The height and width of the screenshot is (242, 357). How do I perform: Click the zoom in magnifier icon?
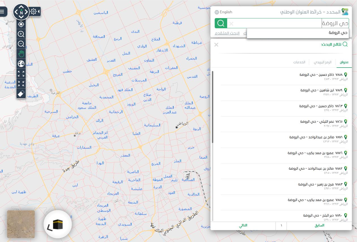point(21,34)
